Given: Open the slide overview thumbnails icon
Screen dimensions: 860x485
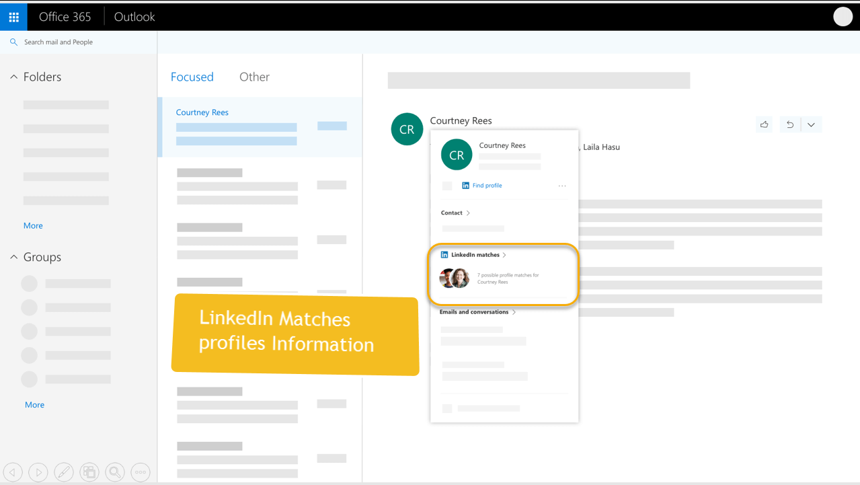Looking at the screenshot, I should pos(89,472).
